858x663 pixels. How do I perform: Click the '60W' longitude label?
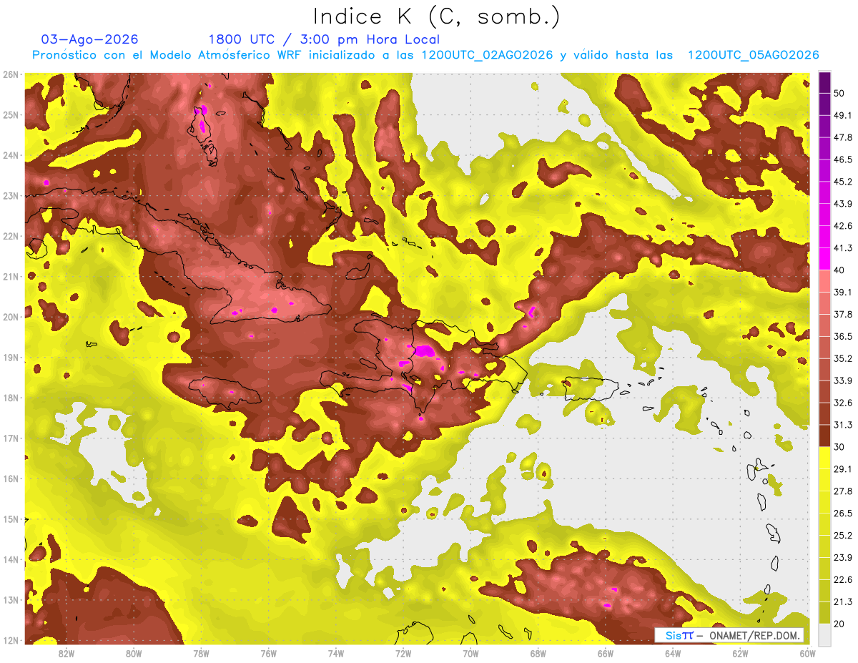(x=808, y=654)
